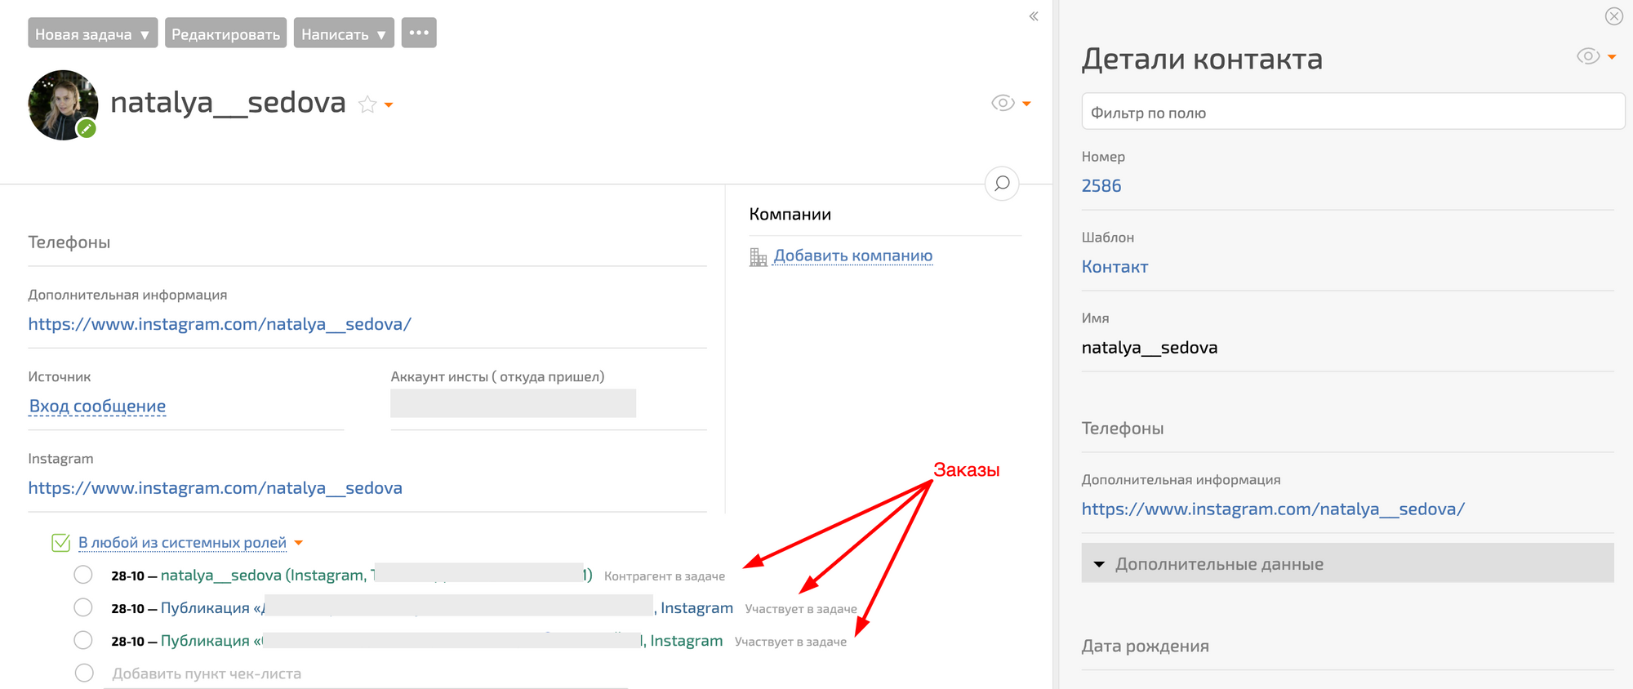The width and height of the screenshot is (1633, 689).
Task: Open the three-dots more actions button
Action: 419,33
